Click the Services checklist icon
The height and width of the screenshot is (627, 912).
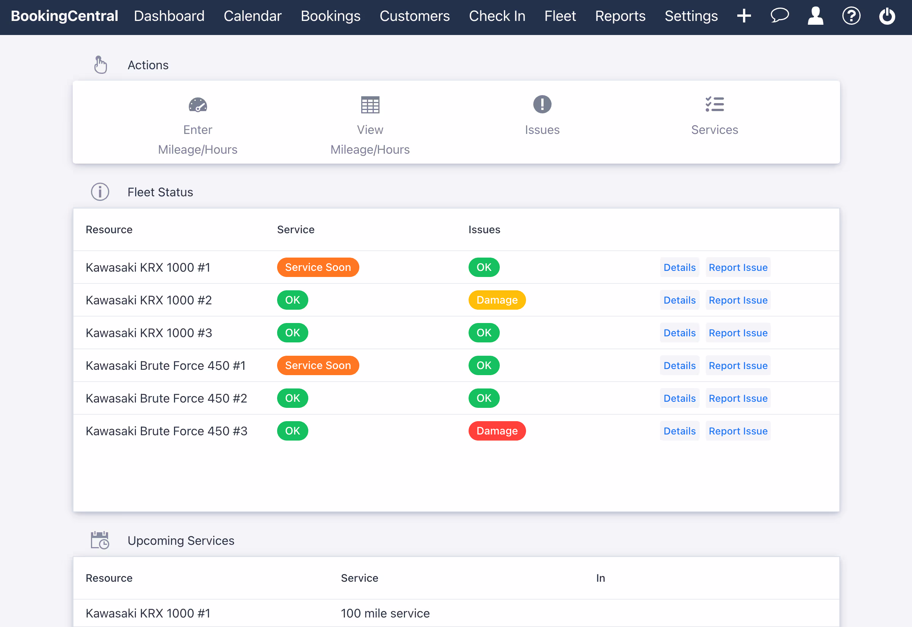714,105
